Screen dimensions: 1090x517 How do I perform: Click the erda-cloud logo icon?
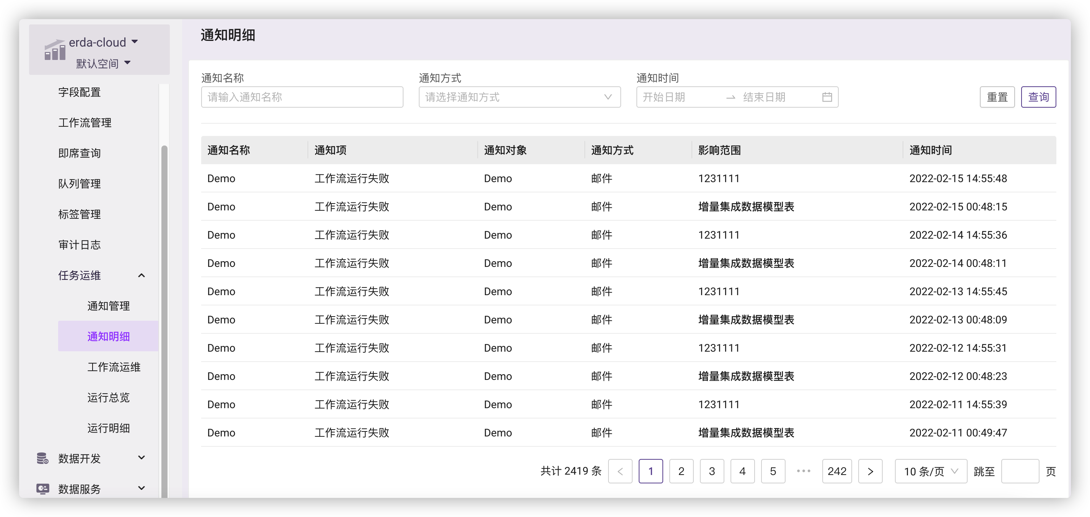point(55,51)
